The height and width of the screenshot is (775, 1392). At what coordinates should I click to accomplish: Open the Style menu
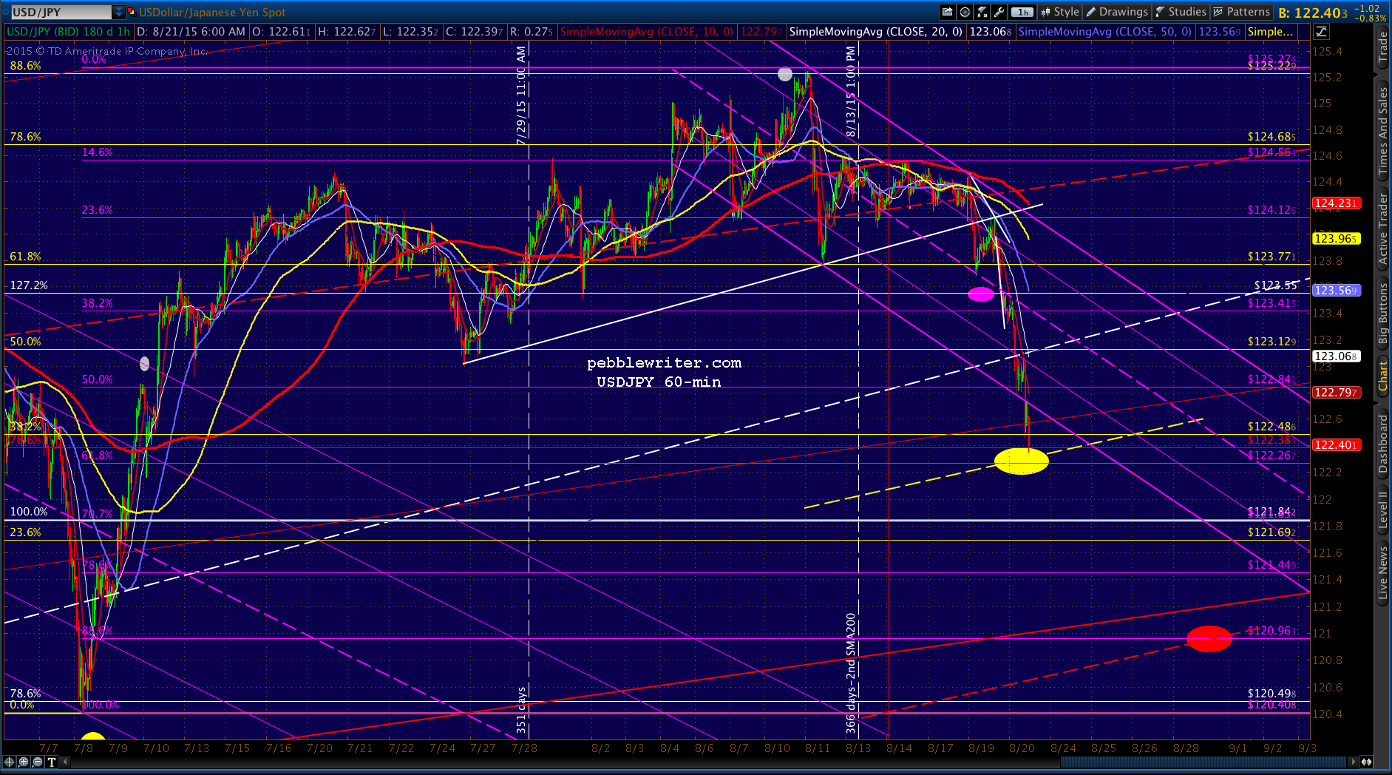(1060, 12)
